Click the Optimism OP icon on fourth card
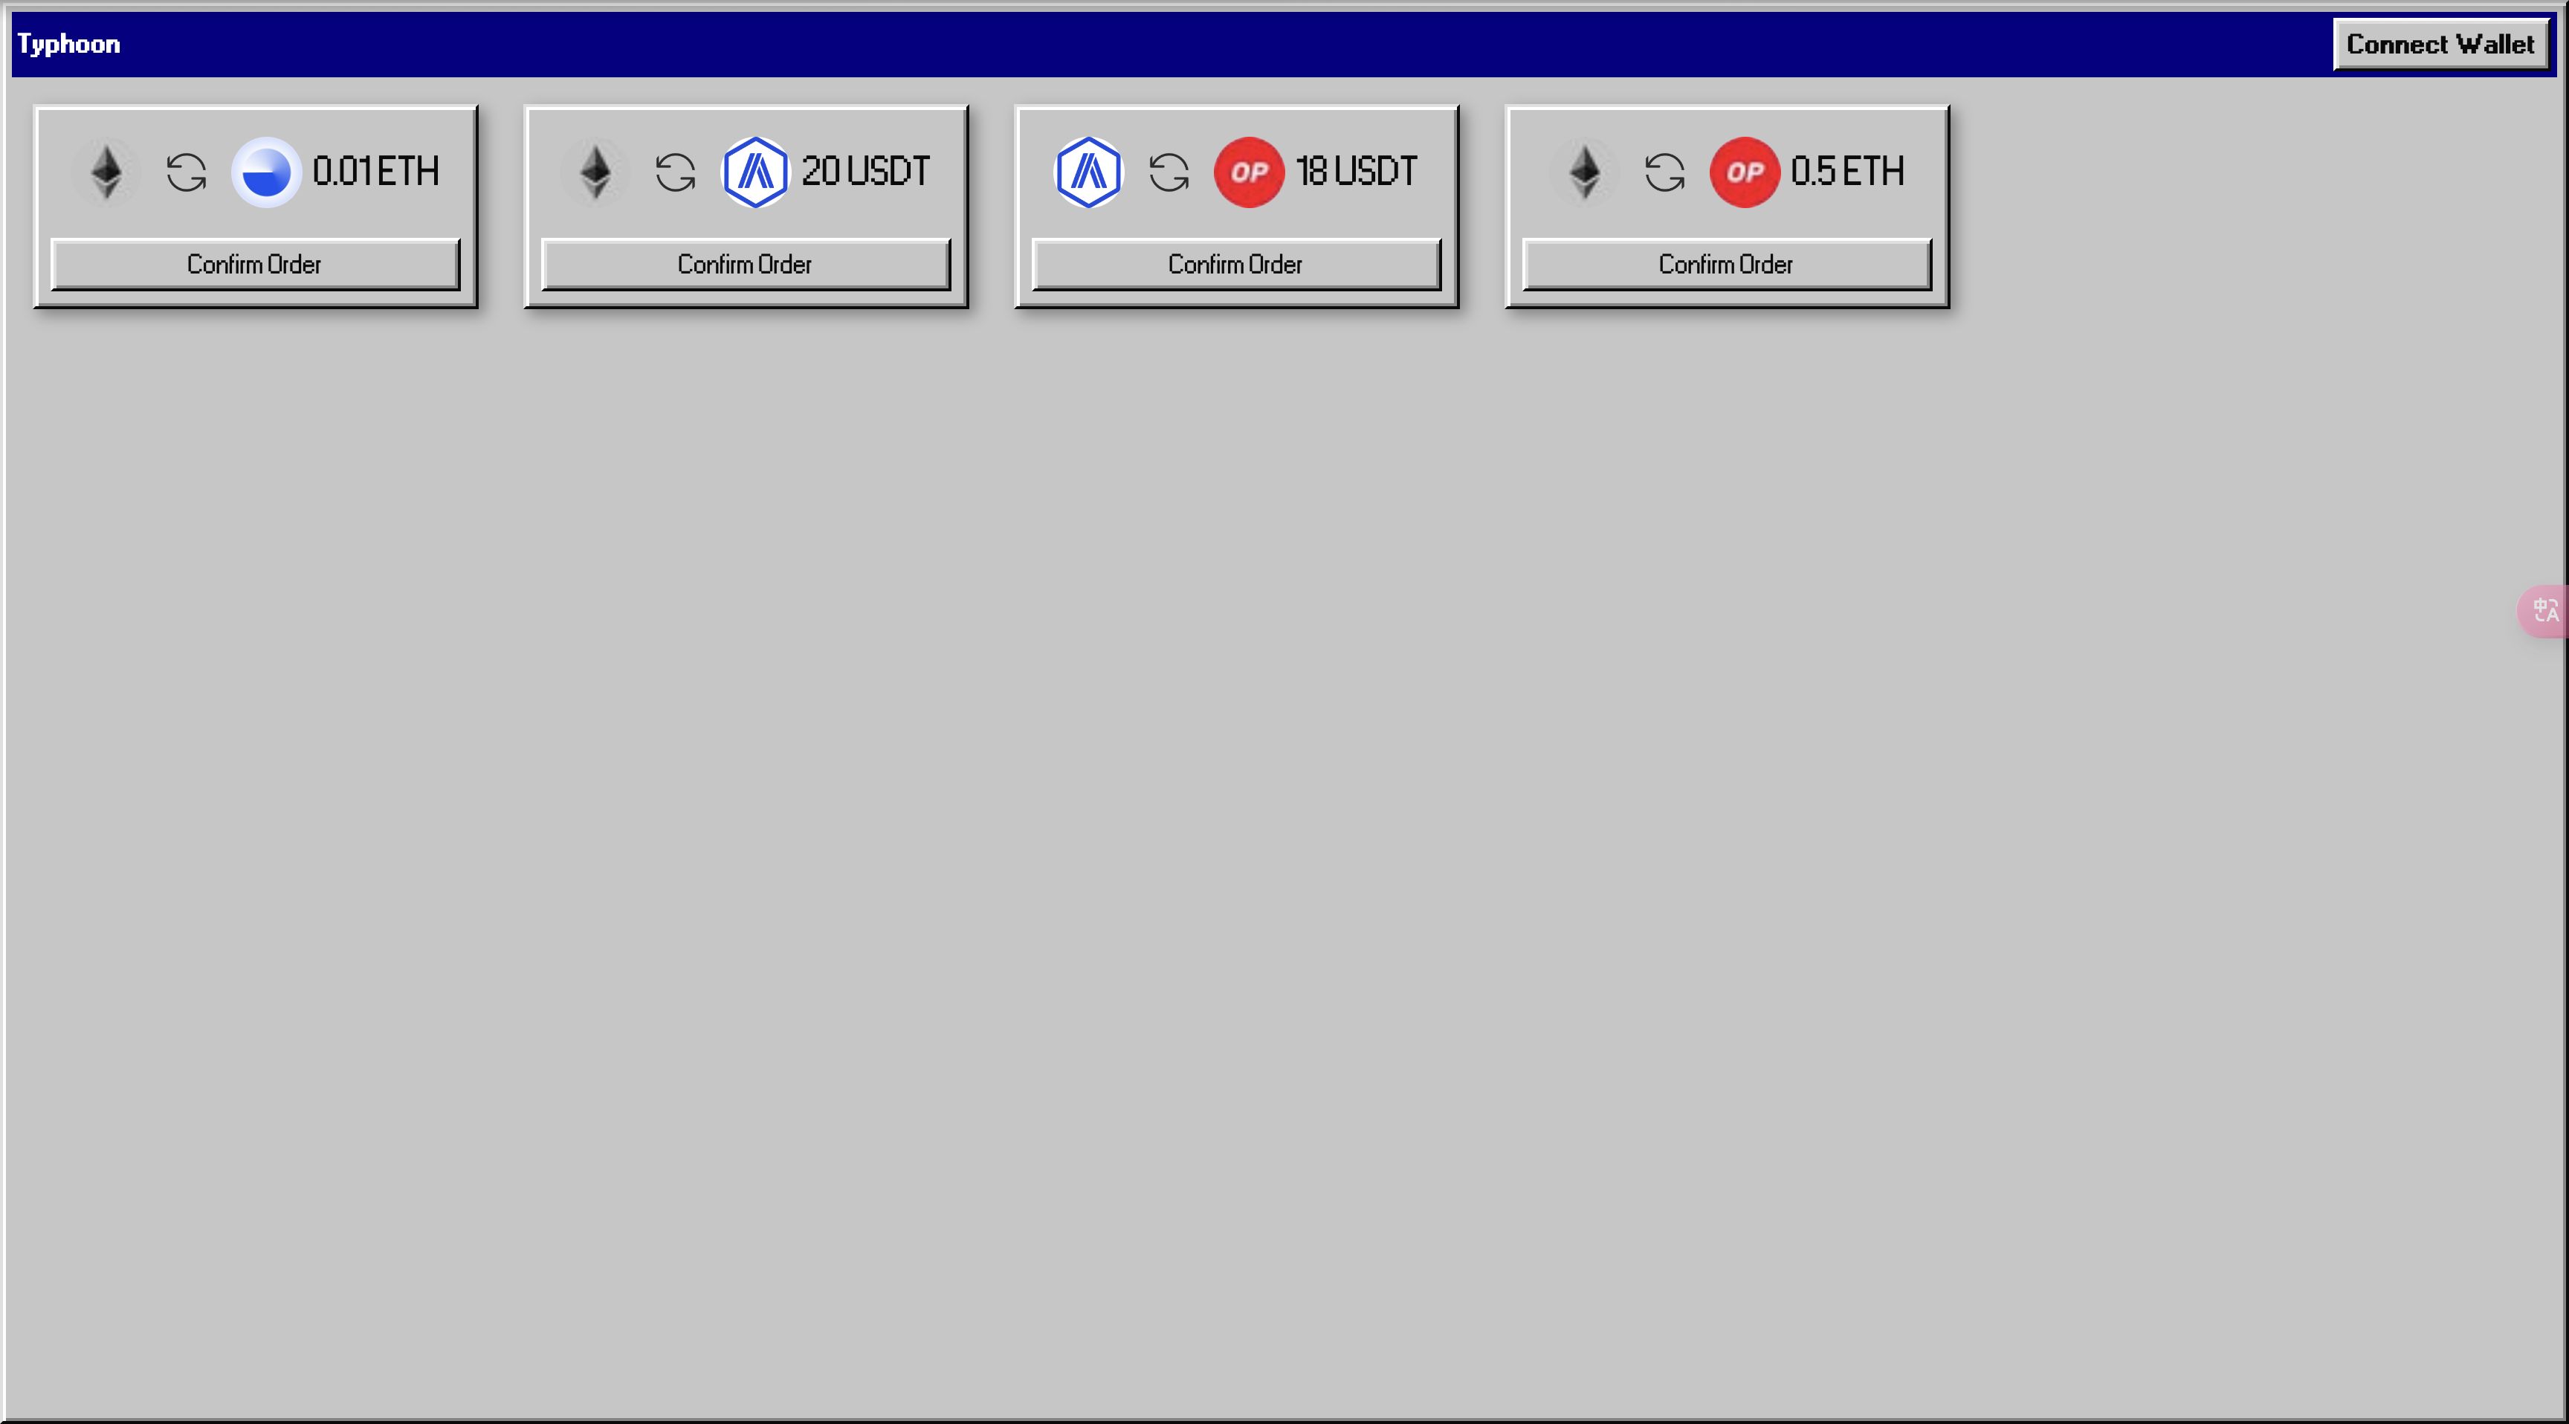 pos(1743,170)
